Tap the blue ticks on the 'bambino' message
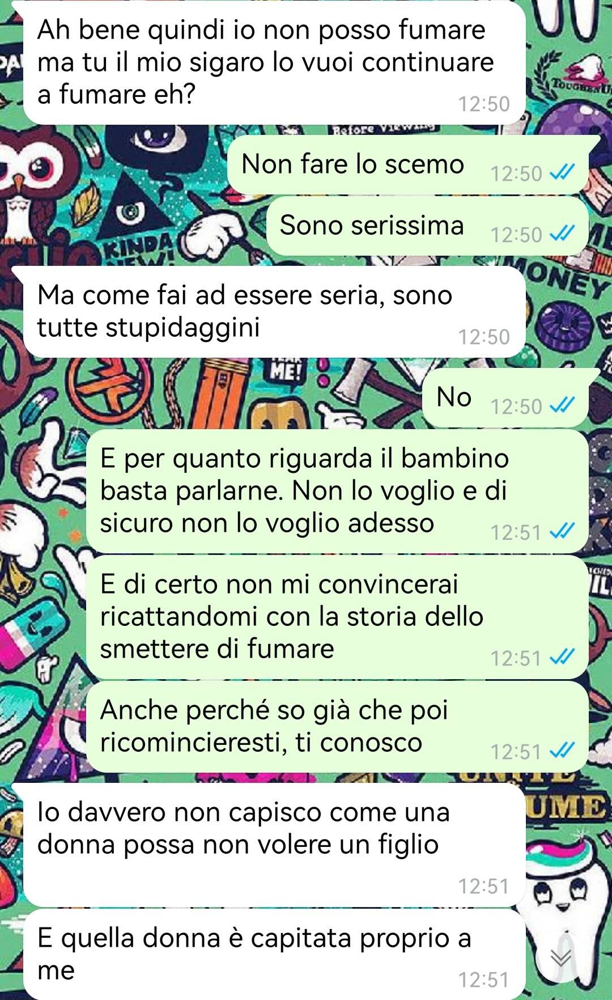 coord(563,531)
